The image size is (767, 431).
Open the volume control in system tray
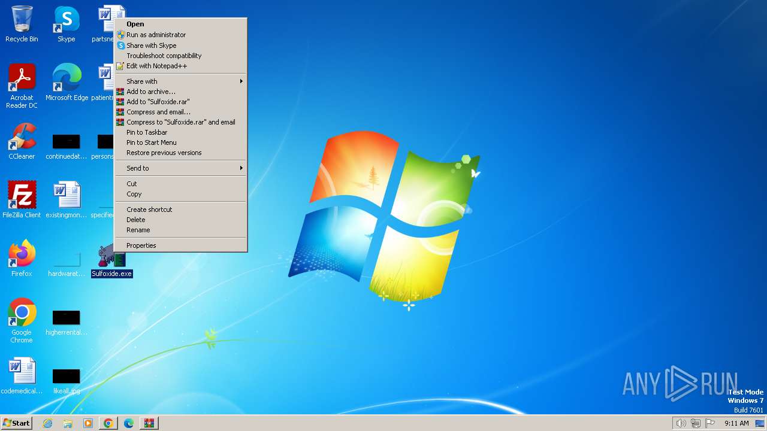[681, 423]
